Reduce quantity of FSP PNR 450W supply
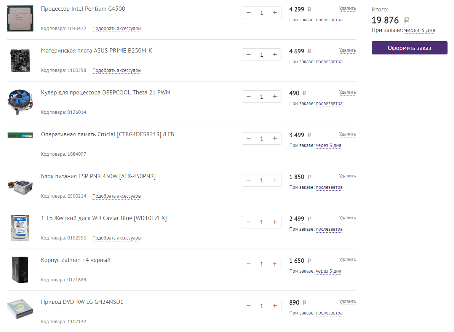This screenshot has width=454, height=332. (249, 180)
